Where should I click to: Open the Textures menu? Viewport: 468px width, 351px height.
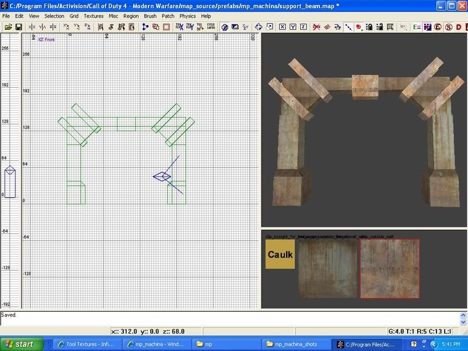coord(94,16)
